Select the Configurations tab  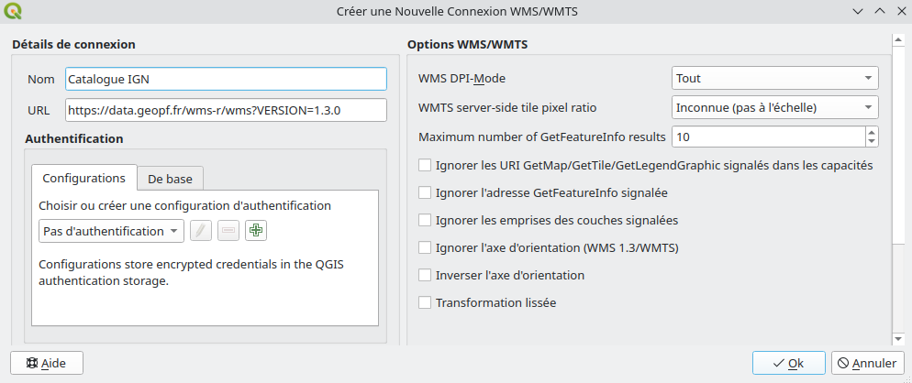coord(83,178)
